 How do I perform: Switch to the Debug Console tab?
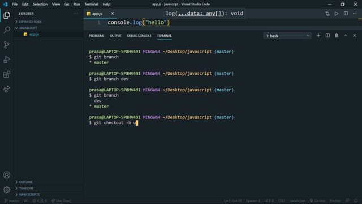coord(139,36)
